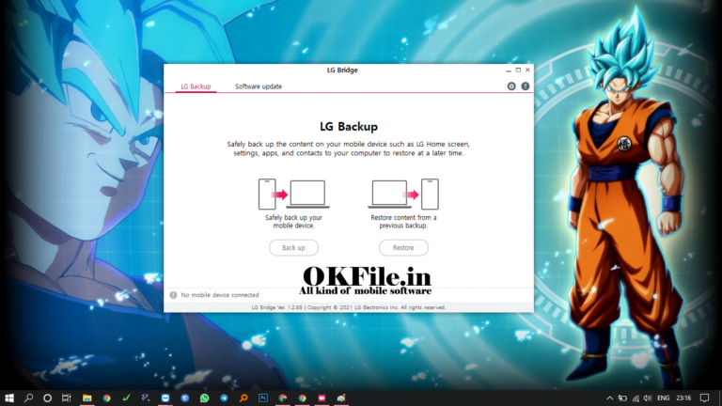Minimize the LG Bridge window
This screenshot has width=722, height=406.
509,70
